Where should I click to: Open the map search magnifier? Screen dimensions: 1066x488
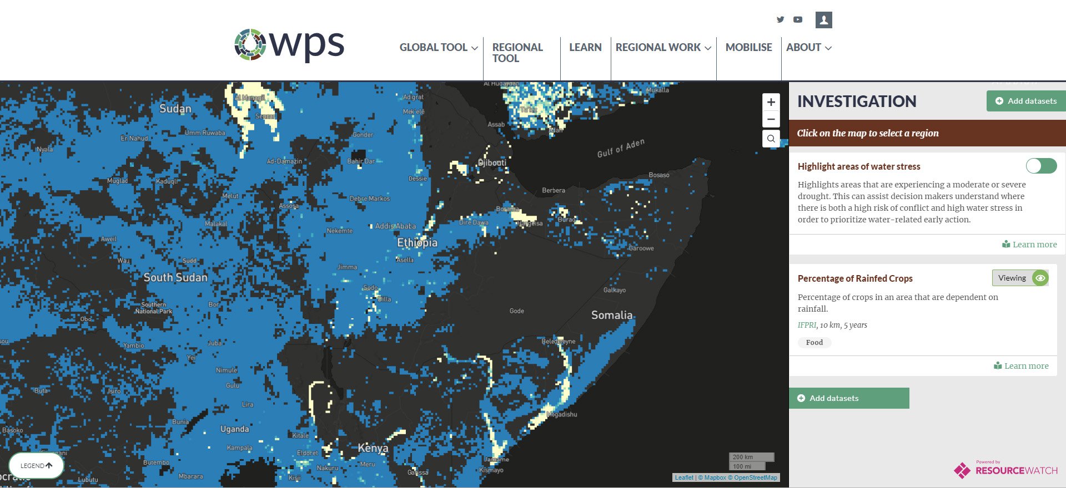(x=771, y=139)
